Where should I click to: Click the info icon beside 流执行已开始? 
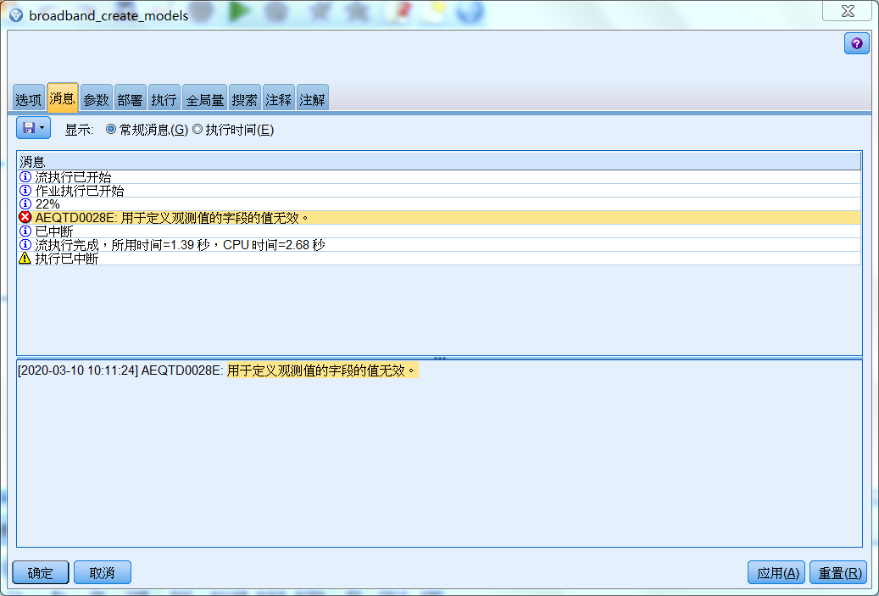coord(25,177)
